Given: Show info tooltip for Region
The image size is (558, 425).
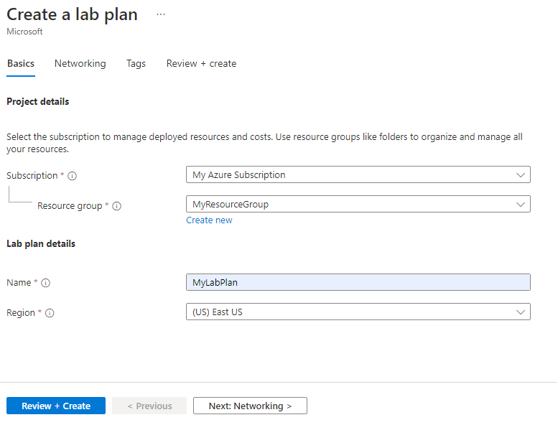Looking at the screenshot, I should [x=50, y=313].
